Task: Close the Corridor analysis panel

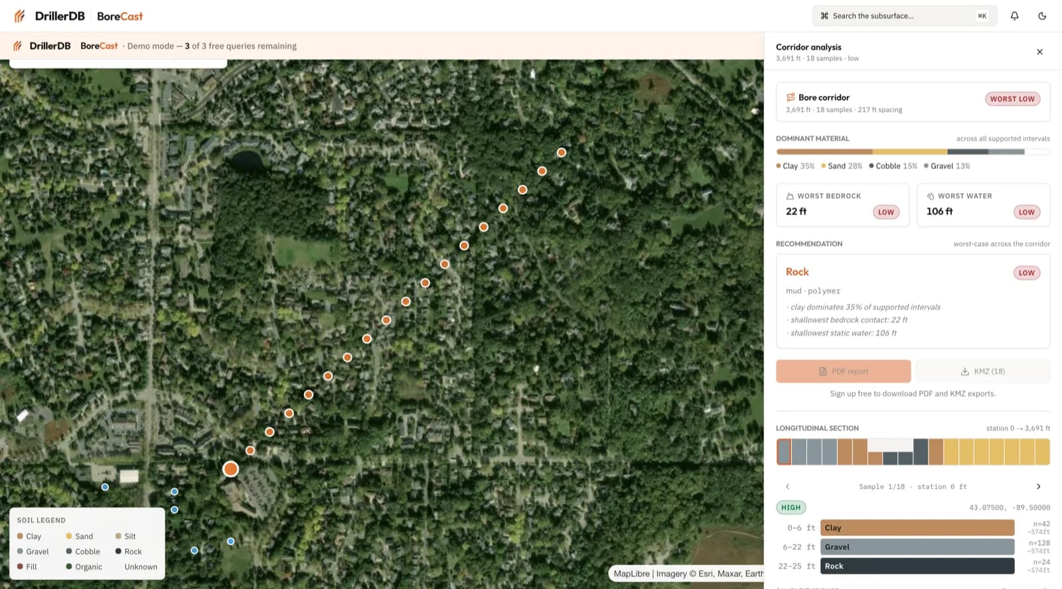Action: (1039, 52)
